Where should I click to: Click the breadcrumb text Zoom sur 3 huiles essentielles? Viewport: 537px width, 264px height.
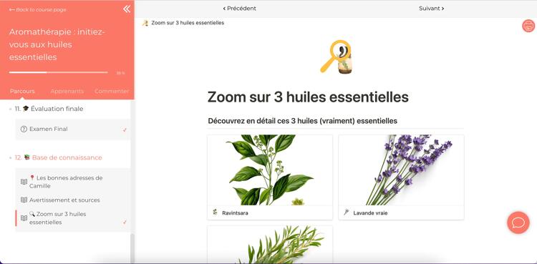[188, 23]
